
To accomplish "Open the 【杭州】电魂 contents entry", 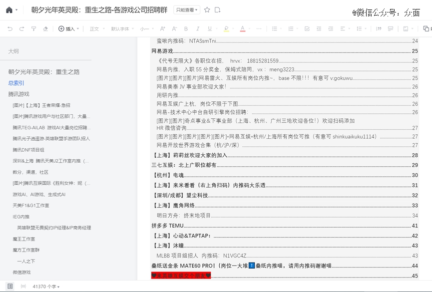I will click(x=285, y=175).
